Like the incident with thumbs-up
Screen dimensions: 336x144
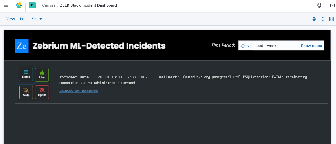point(42,75)
